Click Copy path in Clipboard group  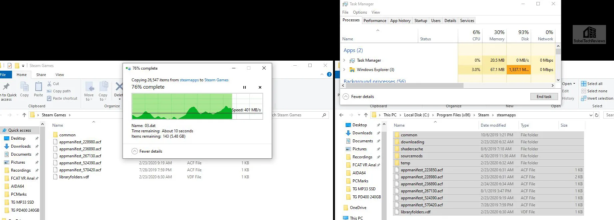[x=59, y=91]
